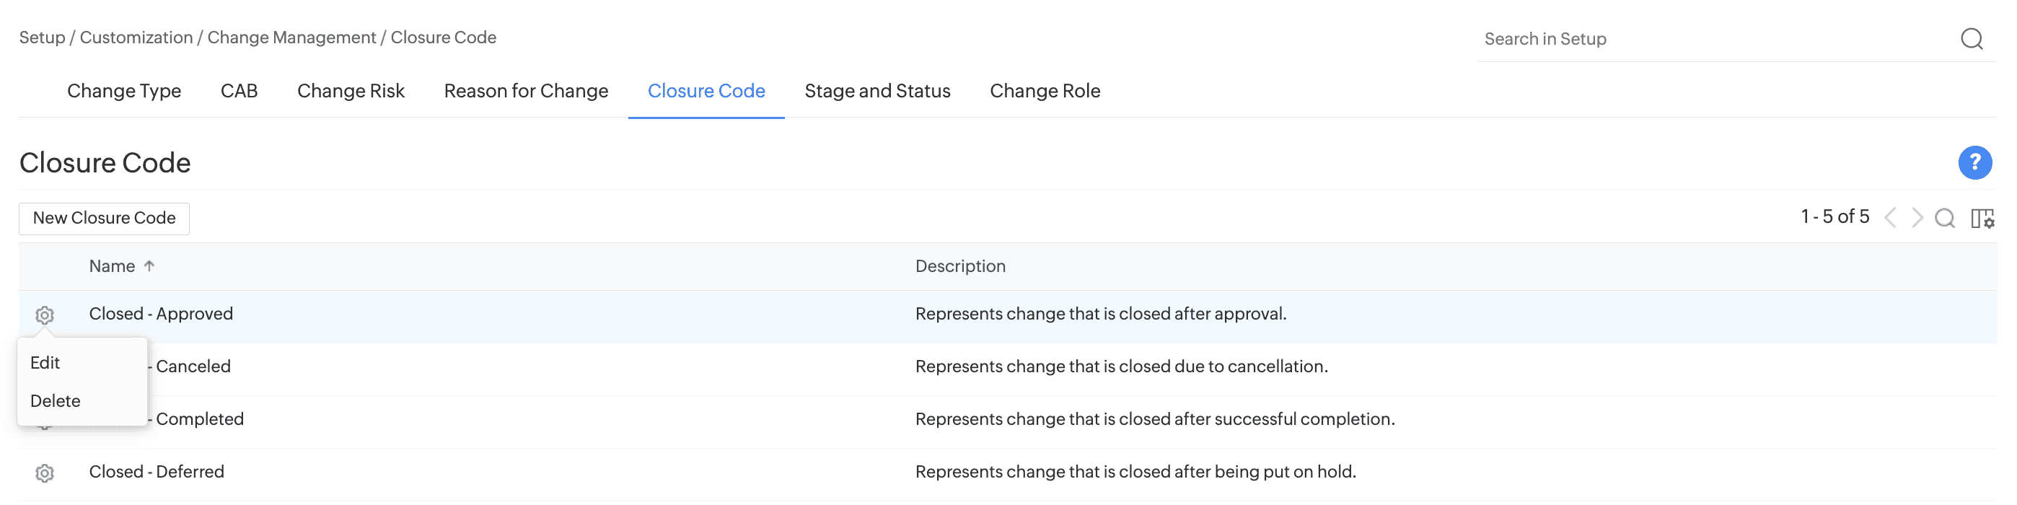Image resolution: width=2017 pixels, height=505 pixels.
Task: Click the Search in Setup field
Action: 1715,38
